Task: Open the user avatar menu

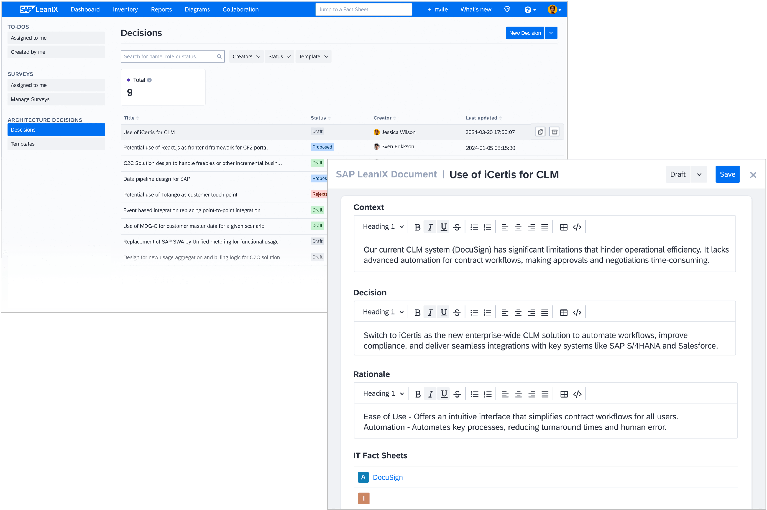Action: coord(554,9)
